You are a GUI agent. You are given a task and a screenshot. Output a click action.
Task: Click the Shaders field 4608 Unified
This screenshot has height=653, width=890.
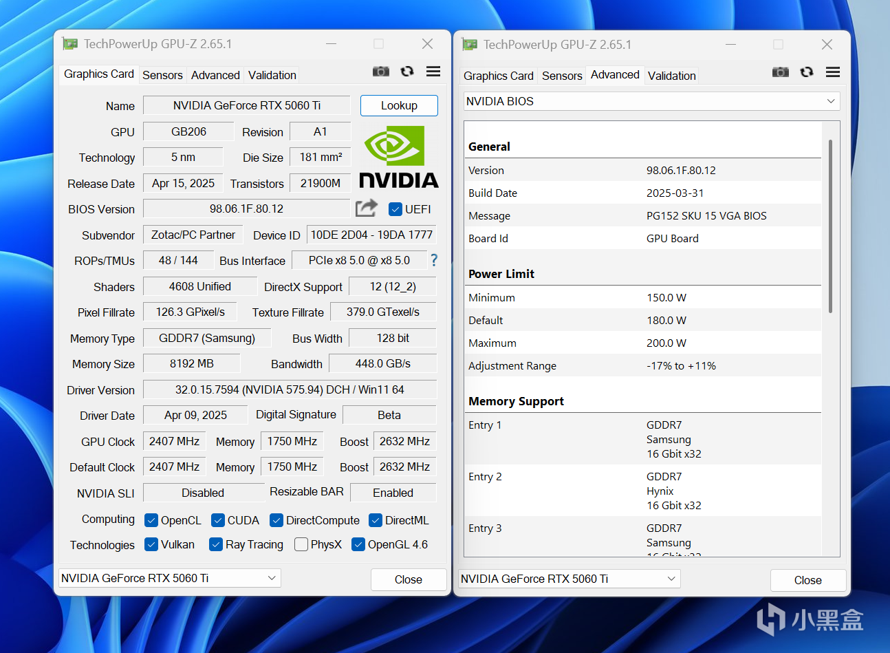click(x=200, y=286)
